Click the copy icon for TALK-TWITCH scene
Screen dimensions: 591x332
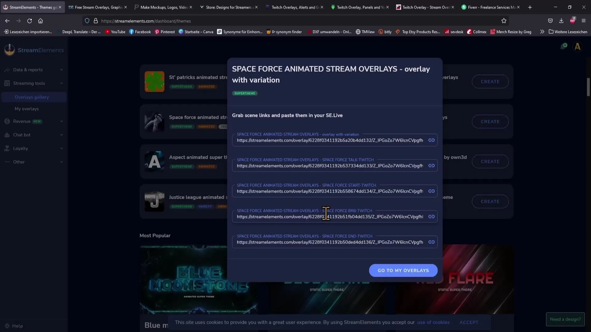point(432,165)
